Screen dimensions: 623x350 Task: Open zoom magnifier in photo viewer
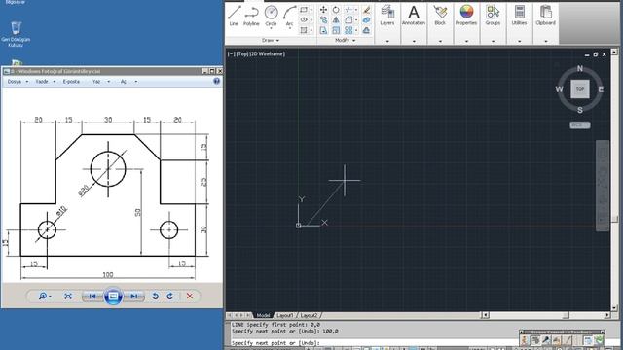(45, 296)
